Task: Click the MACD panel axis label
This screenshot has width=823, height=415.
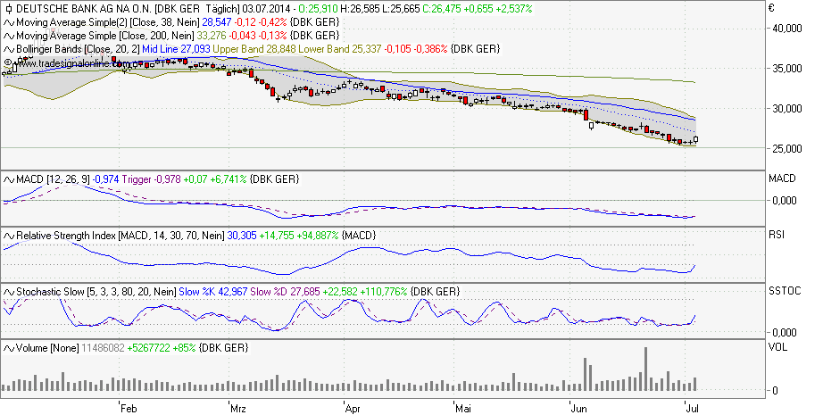Action: point(782,178)
